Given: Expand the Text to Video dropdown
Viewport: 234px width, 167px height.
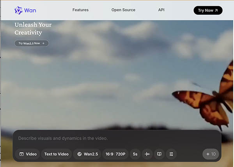Looking at the screenshot, I should [x=56, y=154].
